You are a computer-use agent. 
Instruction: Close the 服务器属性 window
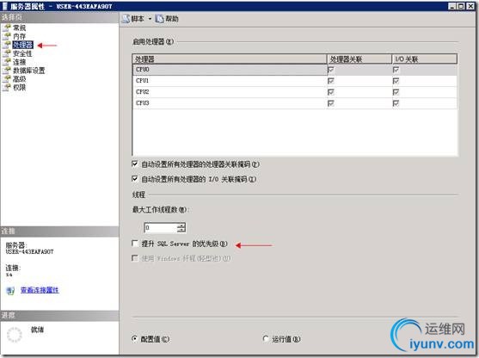pyautogui.click(x=470, y=6)
